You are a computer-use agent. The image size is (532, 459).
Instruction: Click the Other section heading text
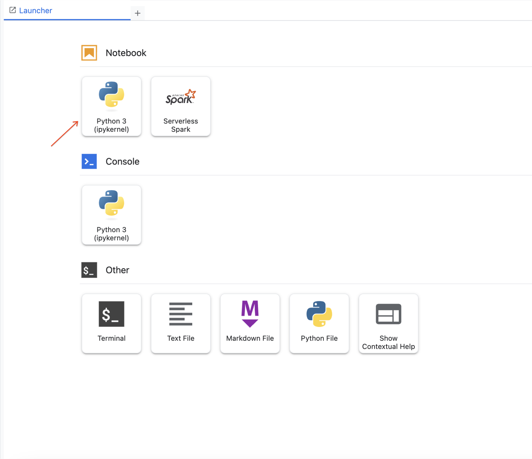coord(117,270)
